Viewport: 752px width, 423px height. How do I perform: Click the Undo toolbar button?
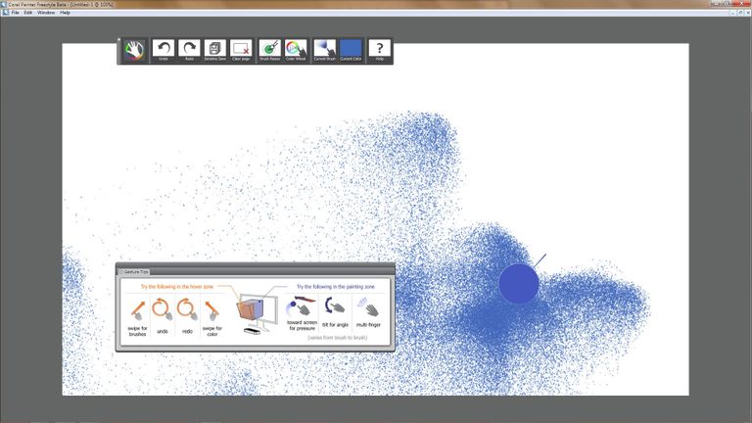(164, 50)
